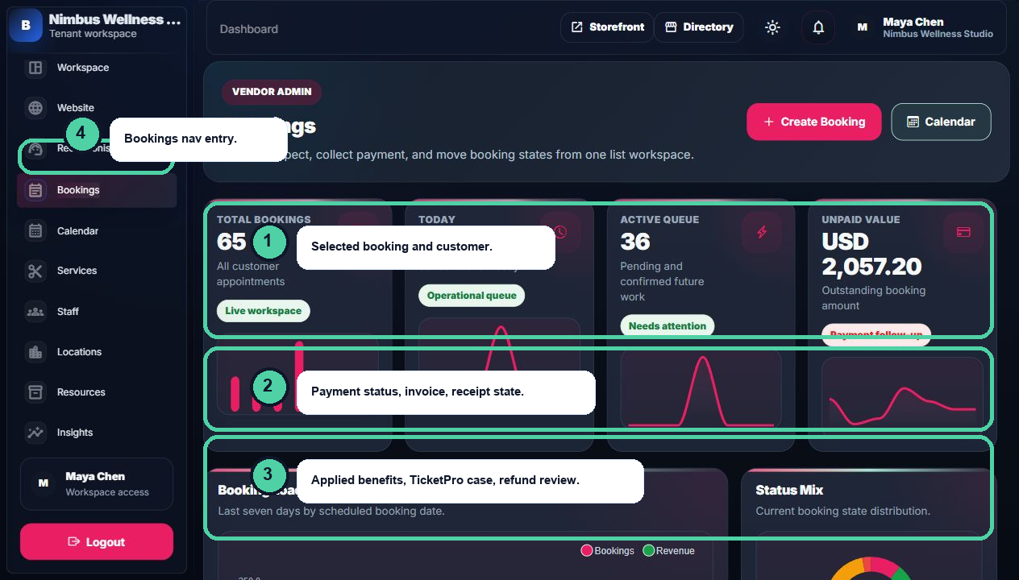Image resolution: width=1019 pixels, height=580 pixels.
Task: Click the Needs attention badge
Action: [x=667, y=326]
